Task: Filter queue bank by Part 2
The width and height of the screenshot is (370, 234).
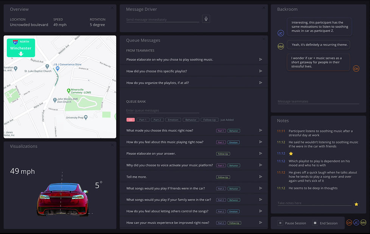Action: coord(157,120)
